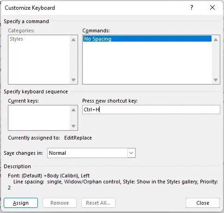
Task: Click the Reset All... button
Action: tap(98, 203)
